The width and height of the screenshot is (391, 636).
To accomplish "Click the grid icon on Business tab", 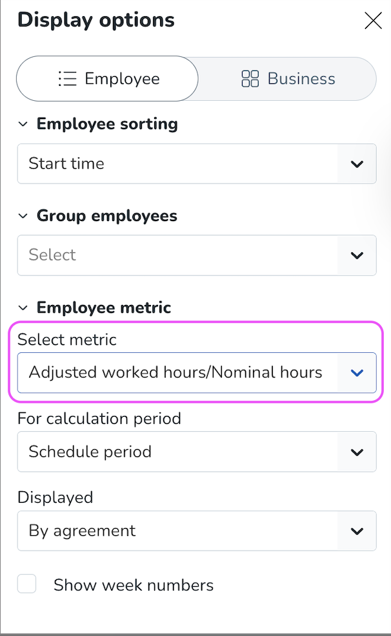I will pyautogui.click(x=250, y=79).
